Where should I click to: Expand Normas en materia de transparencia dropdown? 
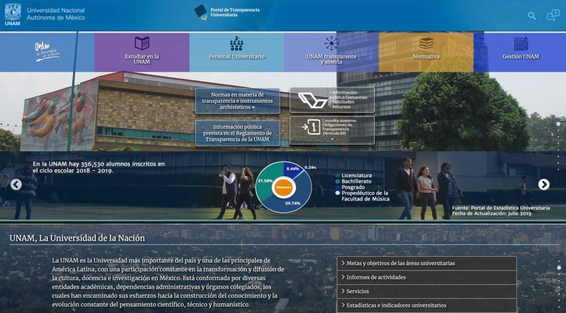pos(238,101)
